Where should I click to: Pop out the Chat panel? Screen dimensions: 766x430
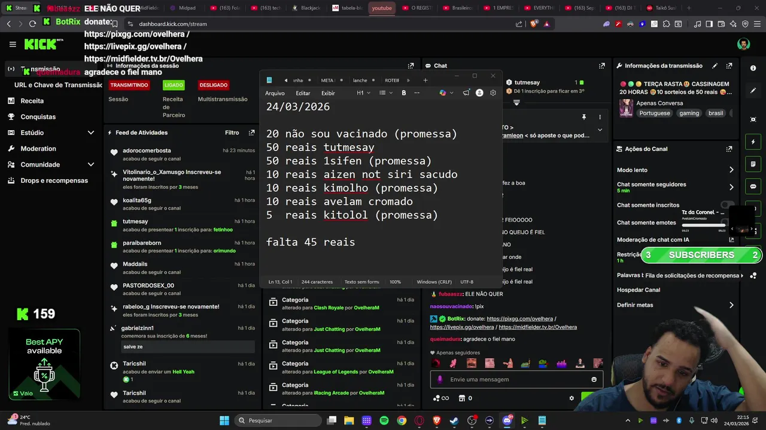tap(601, 66)
